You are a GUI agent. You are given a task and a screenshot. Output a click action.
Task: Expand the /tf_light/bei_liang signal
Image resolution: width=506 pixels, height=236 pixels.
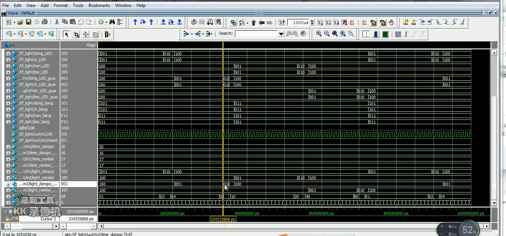tap(8, 122)
